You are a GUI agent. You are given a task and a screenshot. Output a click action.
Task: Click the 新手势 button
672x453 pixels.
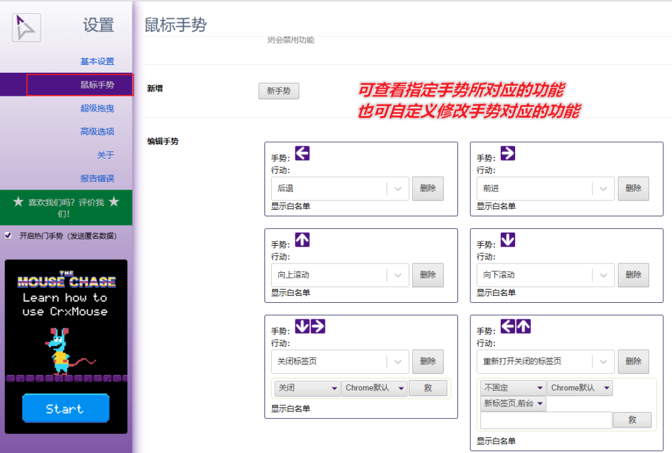[x=278, y=91]
